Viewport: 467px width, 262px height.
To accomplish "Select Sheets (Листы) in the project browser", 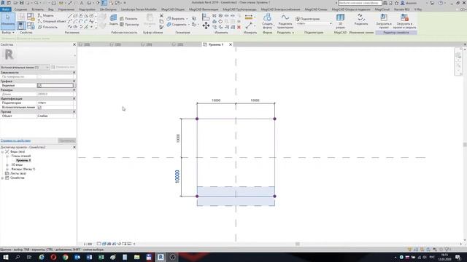I will coord(18,173).
